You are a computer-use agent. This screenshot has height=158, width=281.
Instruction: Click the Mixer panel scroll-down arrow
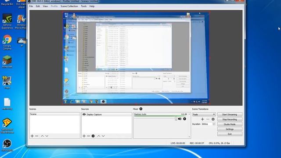click(189, 137)
